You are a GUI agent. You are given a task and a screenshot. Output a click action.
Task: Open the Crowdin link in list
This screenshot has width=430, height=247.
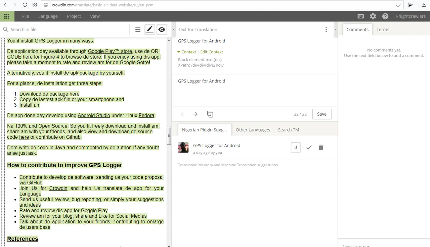[58, 188]
